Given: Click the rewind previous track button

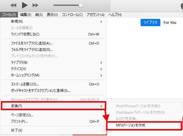Looking at the screenshot, I should click(x=13, y=5).
